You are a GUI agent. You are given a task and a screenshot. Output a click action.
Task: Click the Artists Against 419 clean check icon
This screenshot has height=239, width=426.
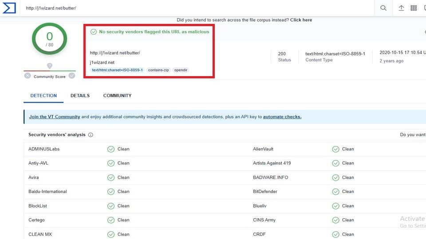[336, 163]
